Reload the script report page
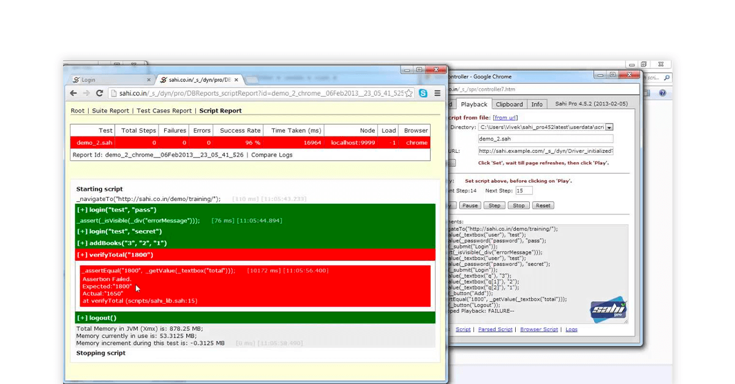This screenshot has width=735, height=384. click(x=99, y=94)
